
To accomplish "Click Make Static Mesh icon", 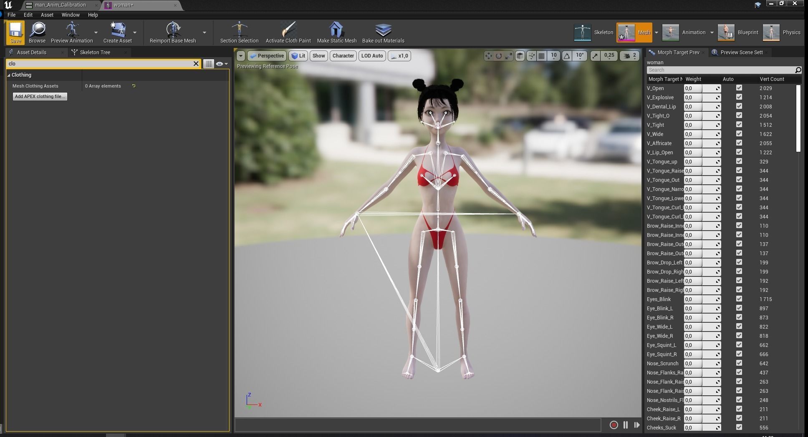I will click(x=337, y=33).
